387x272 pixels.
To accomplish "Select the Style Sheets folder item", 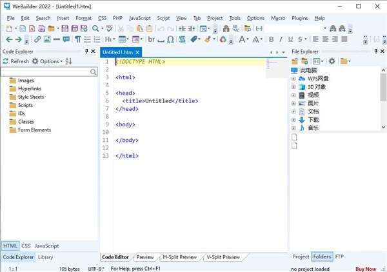I will pyautogui.click(x=32, y=97).
